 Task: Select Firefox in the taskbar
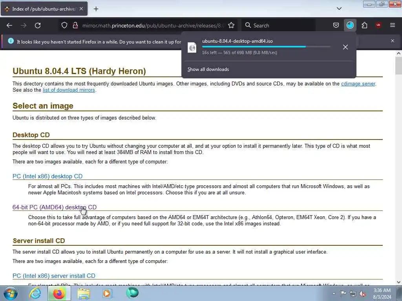59,294
